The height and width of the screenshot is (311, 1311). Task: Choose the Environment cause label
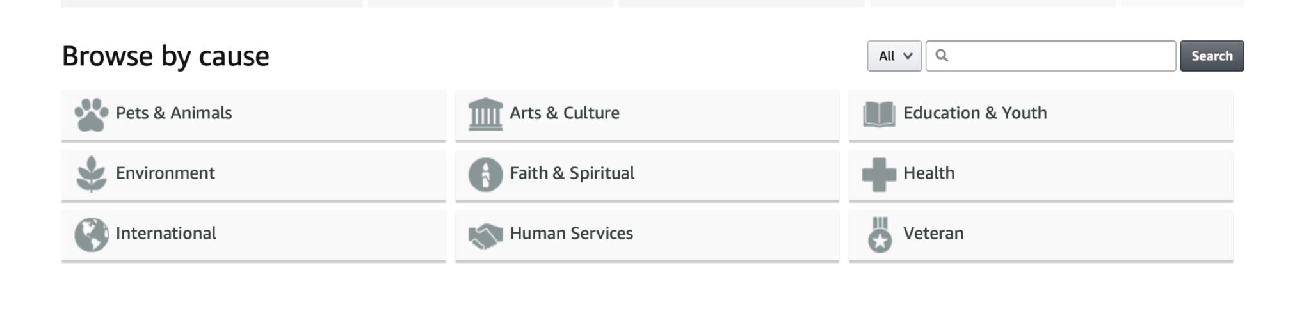point(165,173)
